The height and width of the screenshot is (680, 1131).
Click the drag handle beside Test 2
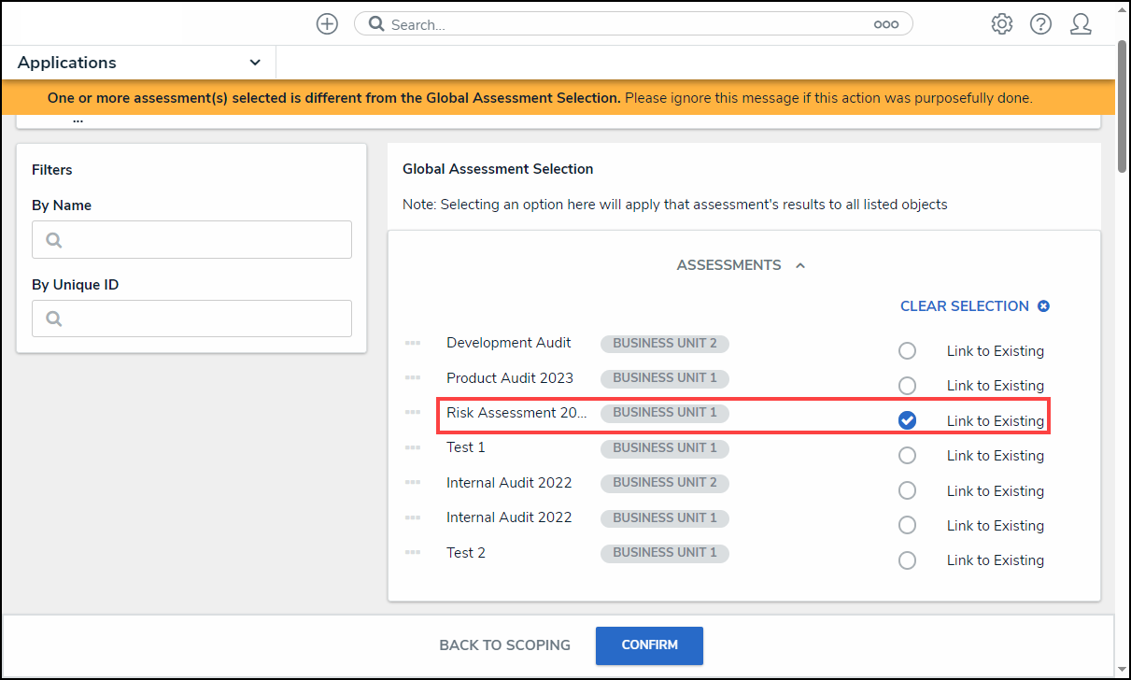point(413,553)
